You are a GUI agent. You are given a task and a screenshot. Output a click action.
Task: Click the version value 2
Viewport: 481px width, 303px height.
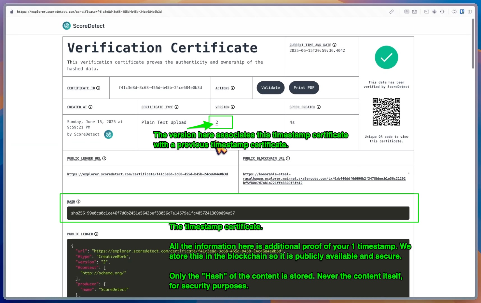[x=217, y=122]
